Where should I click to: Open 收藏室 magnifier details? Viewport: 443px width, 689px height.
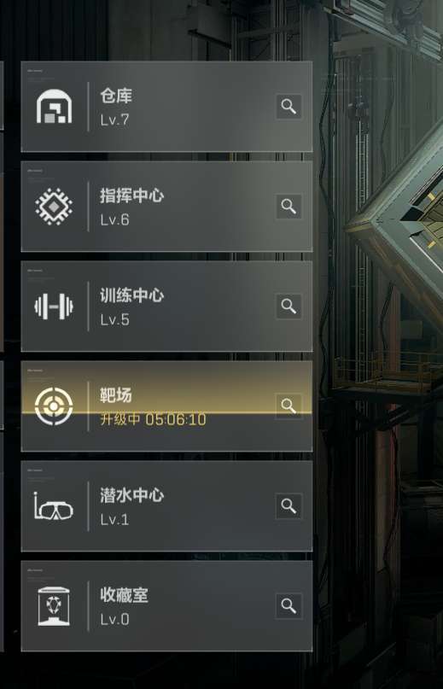(289, 606)
